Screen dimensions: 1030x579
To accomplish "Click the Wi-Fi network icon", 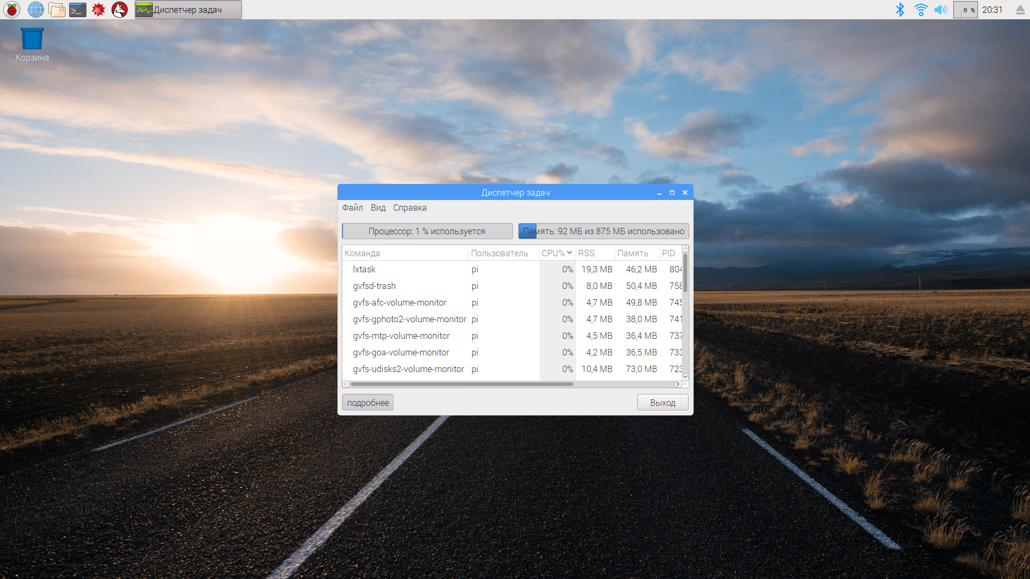I will pos(921,10).
